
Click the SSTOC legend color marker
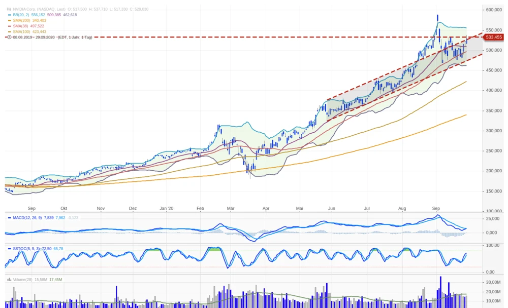click(x=9, y=249)
